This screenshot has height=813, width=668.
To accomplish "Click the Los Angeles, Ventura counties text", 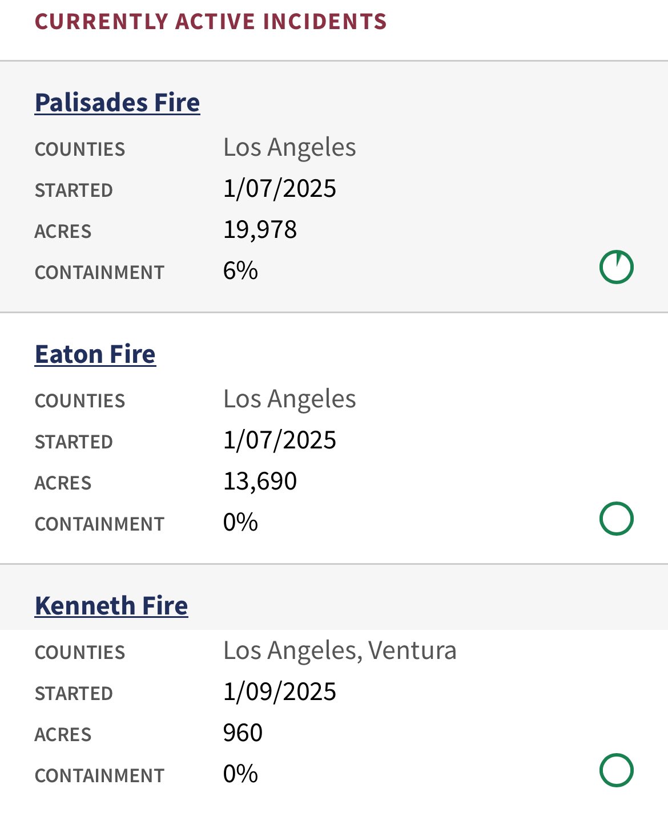I will coord(340,651).
